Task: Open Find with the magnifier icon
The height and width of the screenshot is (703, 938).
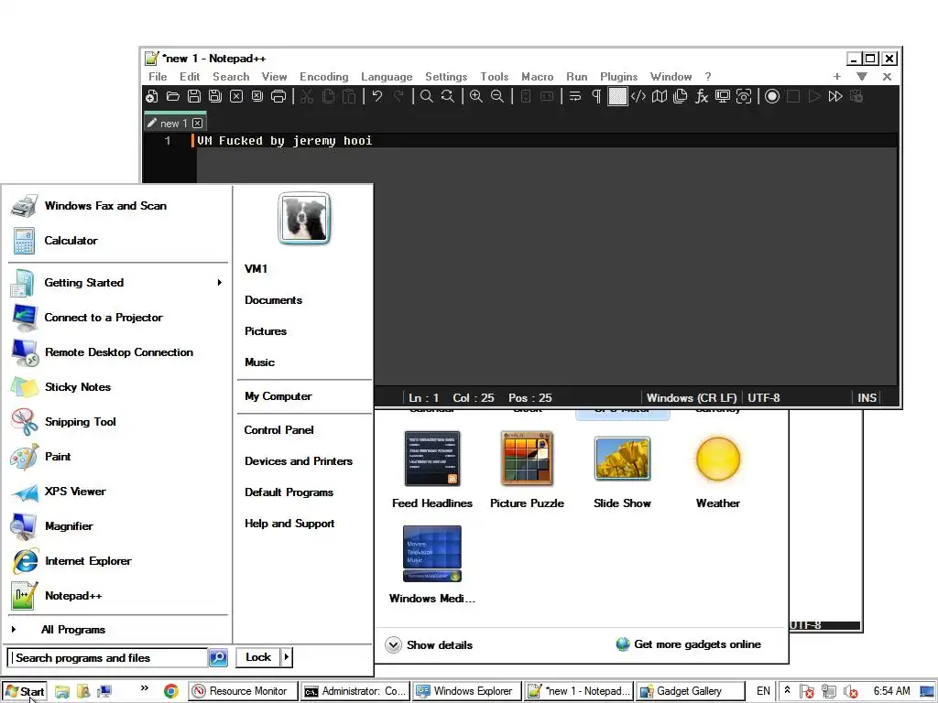Action: tap(427, 96)
